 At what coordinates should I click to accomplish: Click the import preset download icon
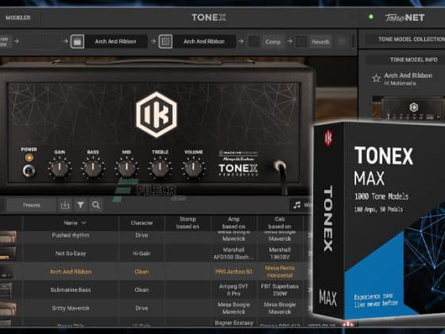(x=65, y=205)
